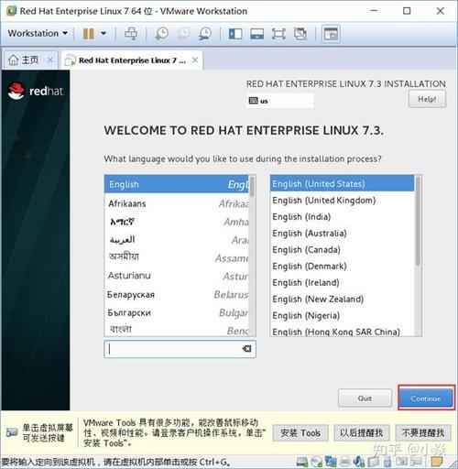
Task: Click the Continue button
Action: pyautogui.click(x=426, y=398)
